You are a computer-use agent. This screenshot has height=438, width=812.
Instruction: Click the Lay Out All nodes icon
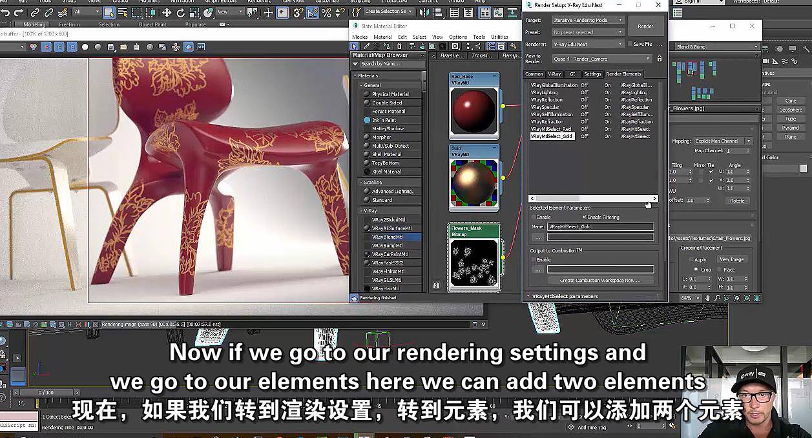(412, 46)
